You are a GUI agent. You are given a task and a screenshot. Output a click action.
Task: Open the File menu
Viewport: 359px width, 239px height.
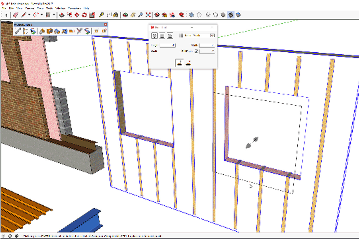[x=4, y=8]
